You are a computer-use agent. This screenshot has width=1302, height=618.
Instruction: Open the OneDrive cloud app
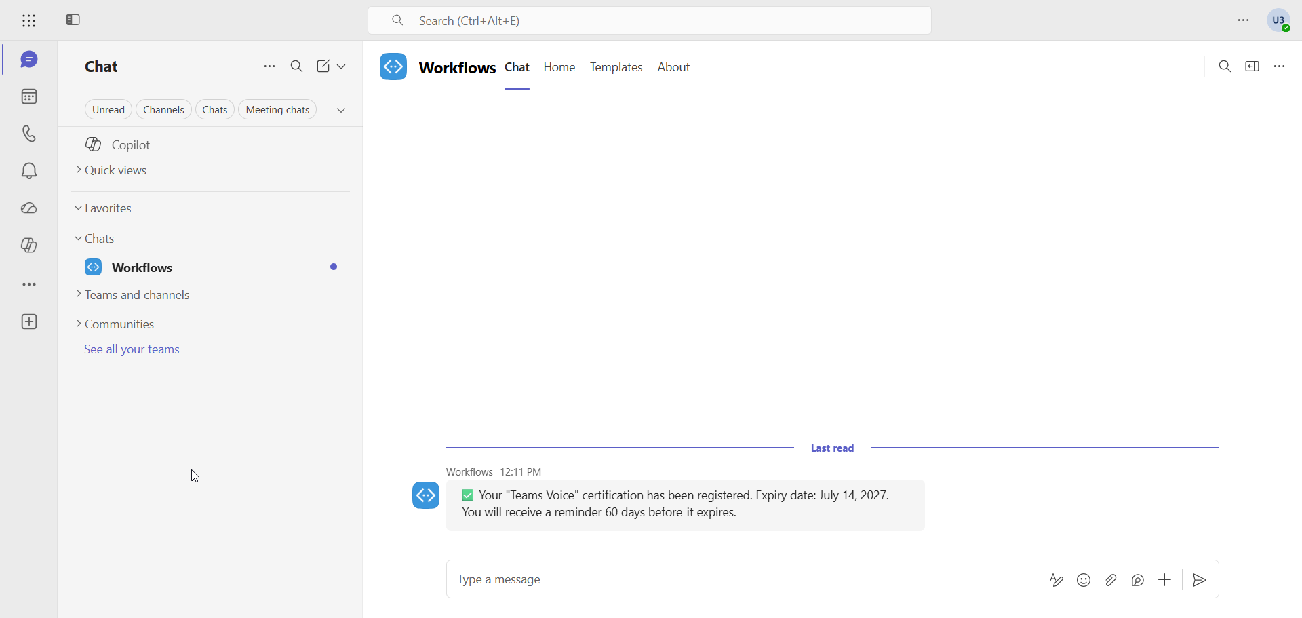(x=29, y=208)
